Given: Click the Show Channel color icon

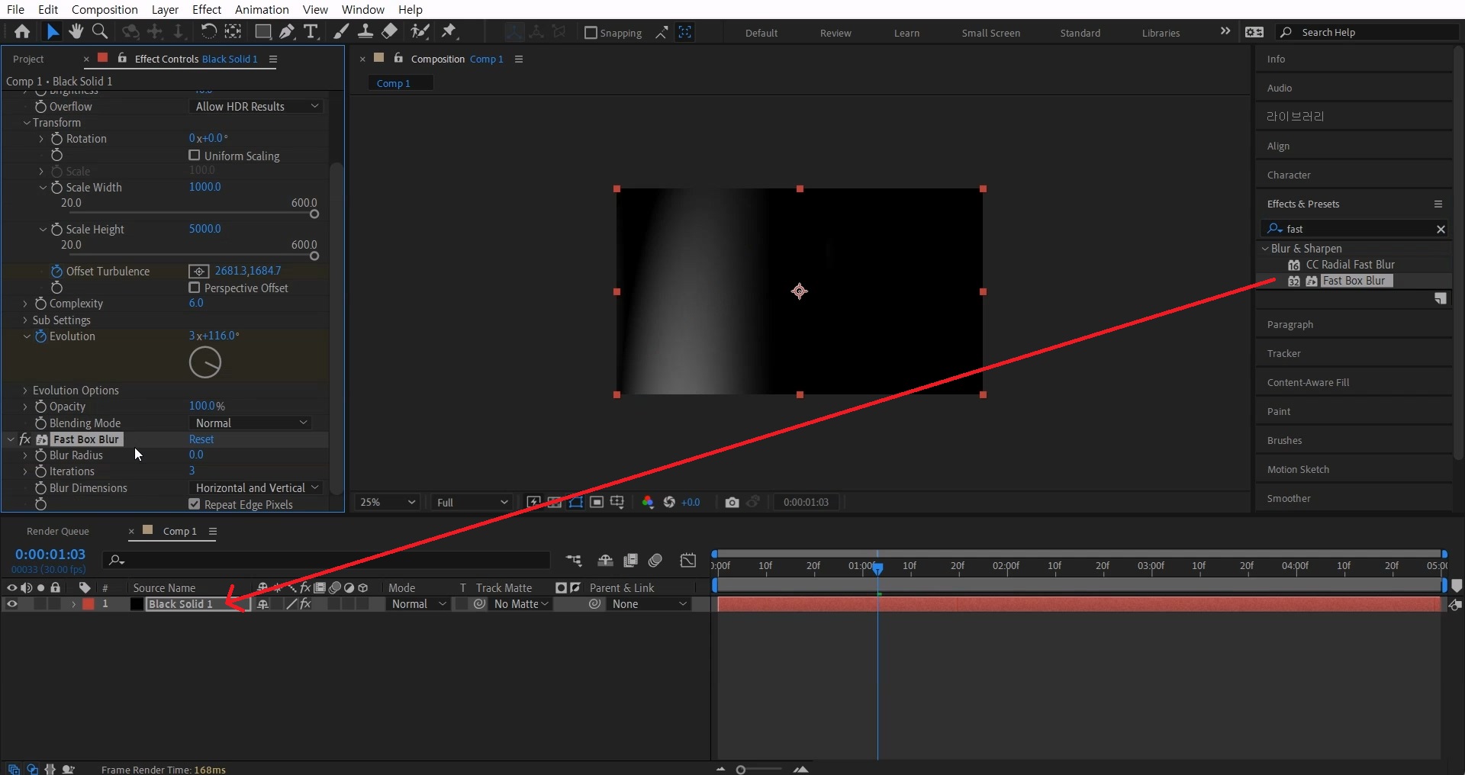Looking at the screenshot, I should 648,502.
